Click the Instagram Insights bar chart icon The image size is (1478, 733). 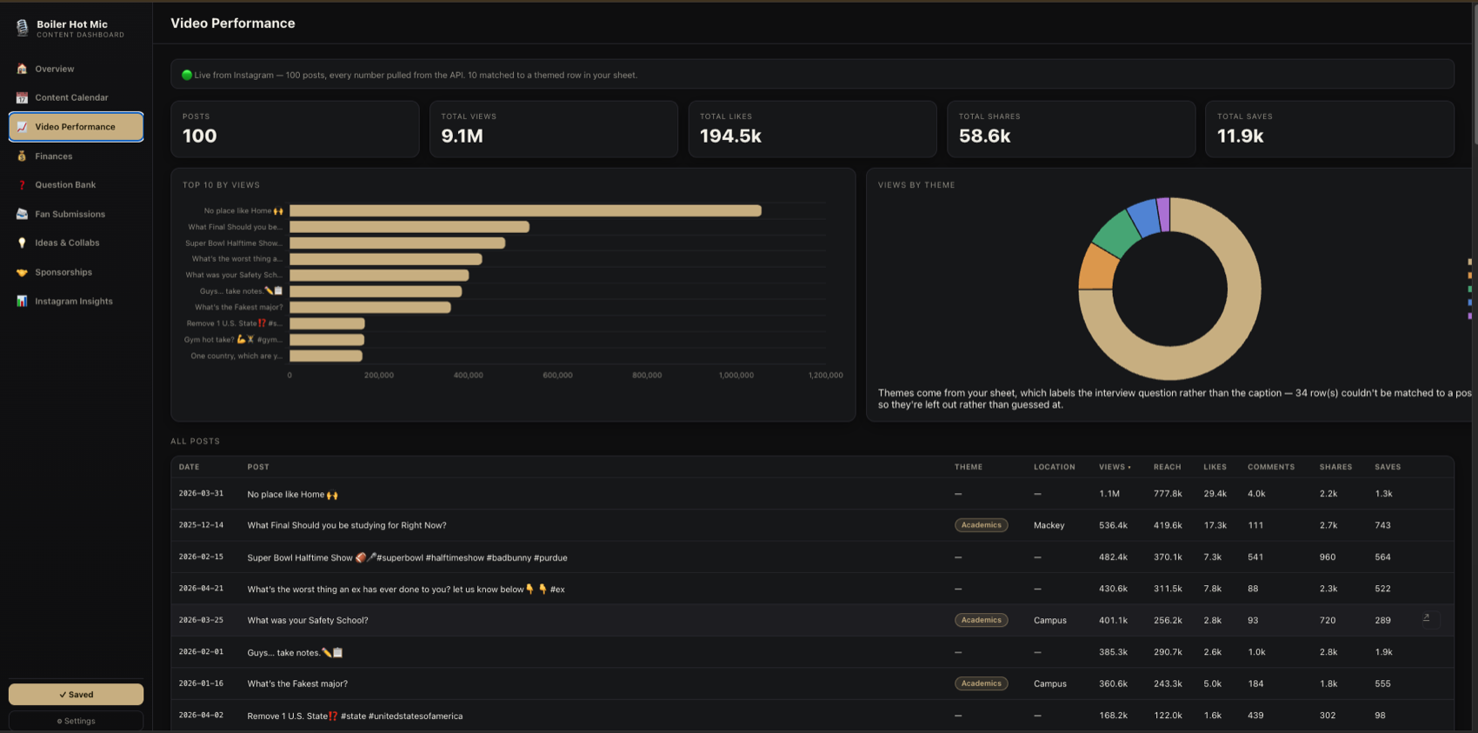[x=22, y=301]
